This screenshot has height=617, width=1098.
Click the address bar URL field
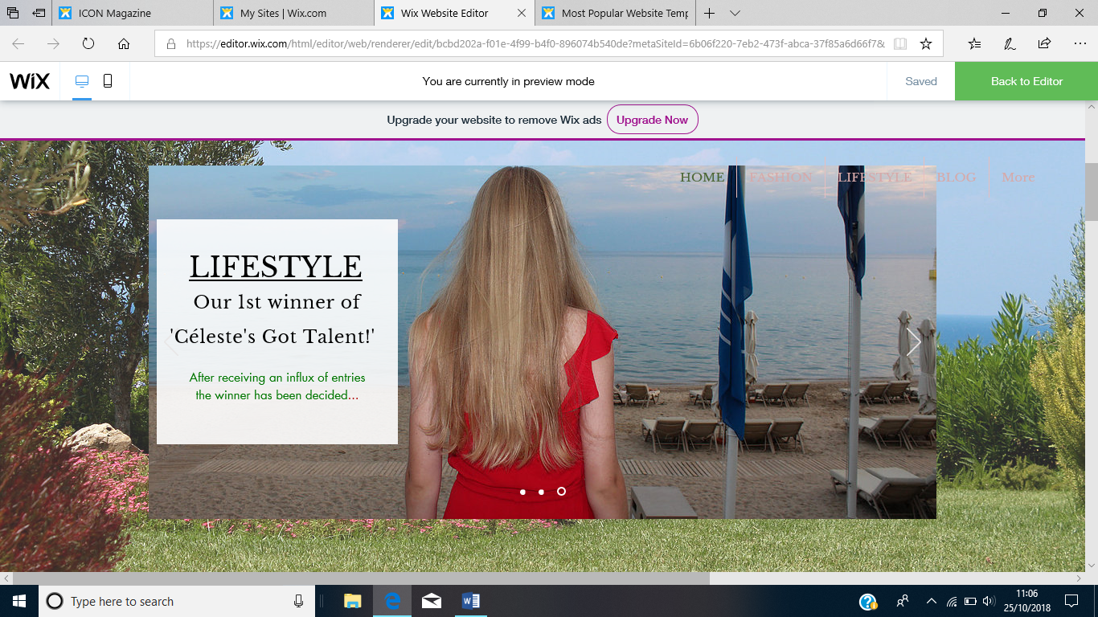pyautogui.click(x=535, y=44)
